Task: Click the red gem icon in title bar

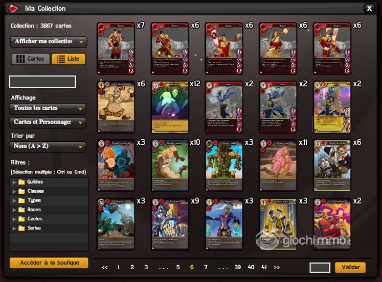Action: click(x=13, y=9)
